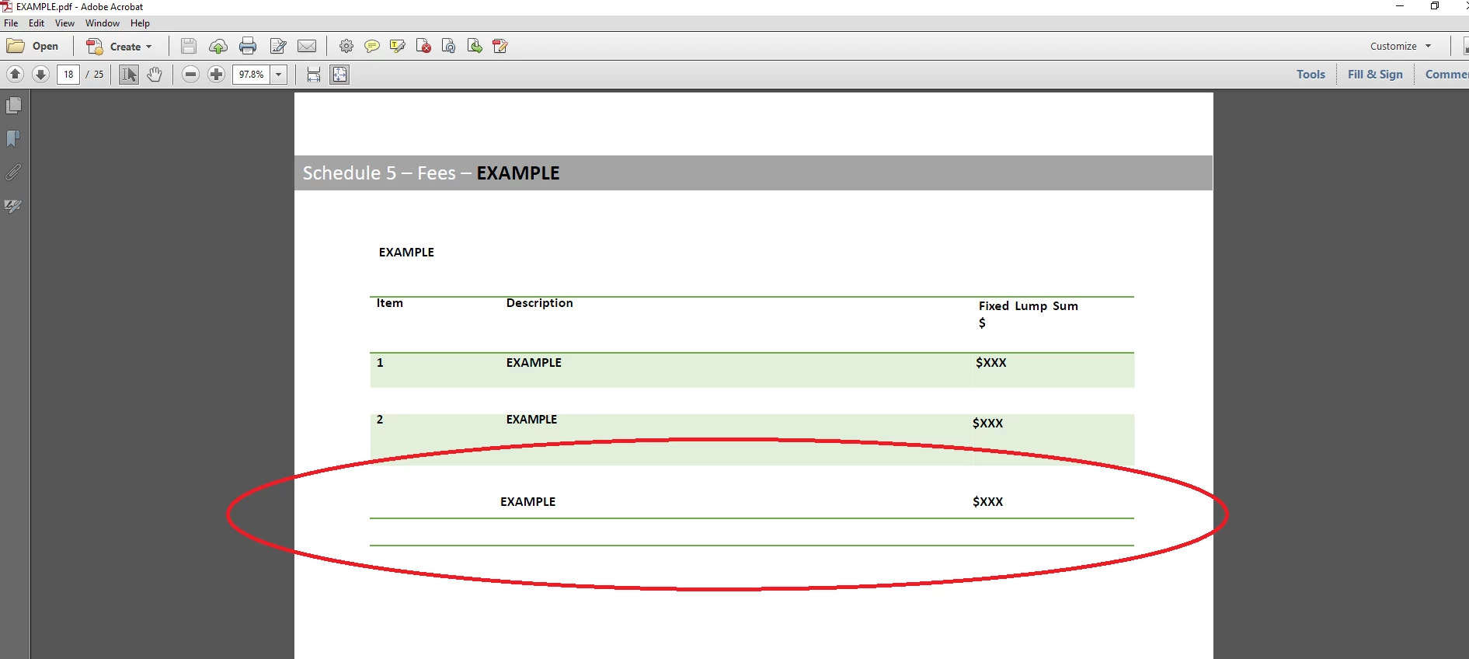Open the edit/sign document pencil icon
Viewport: 1469px width, 659px height.
pos(278,47)
